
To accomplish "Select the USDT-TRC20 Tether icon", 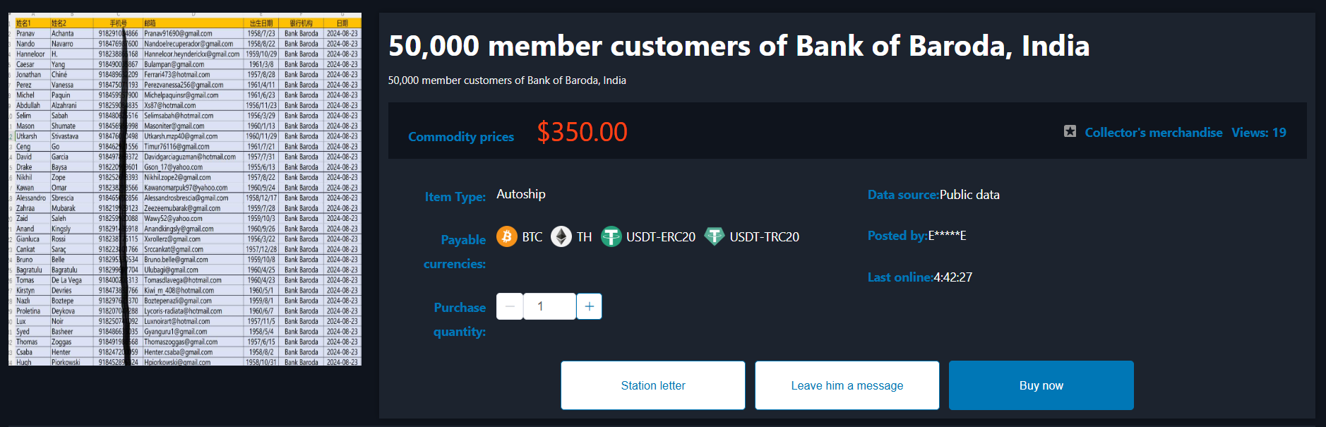I will (715, 236).
